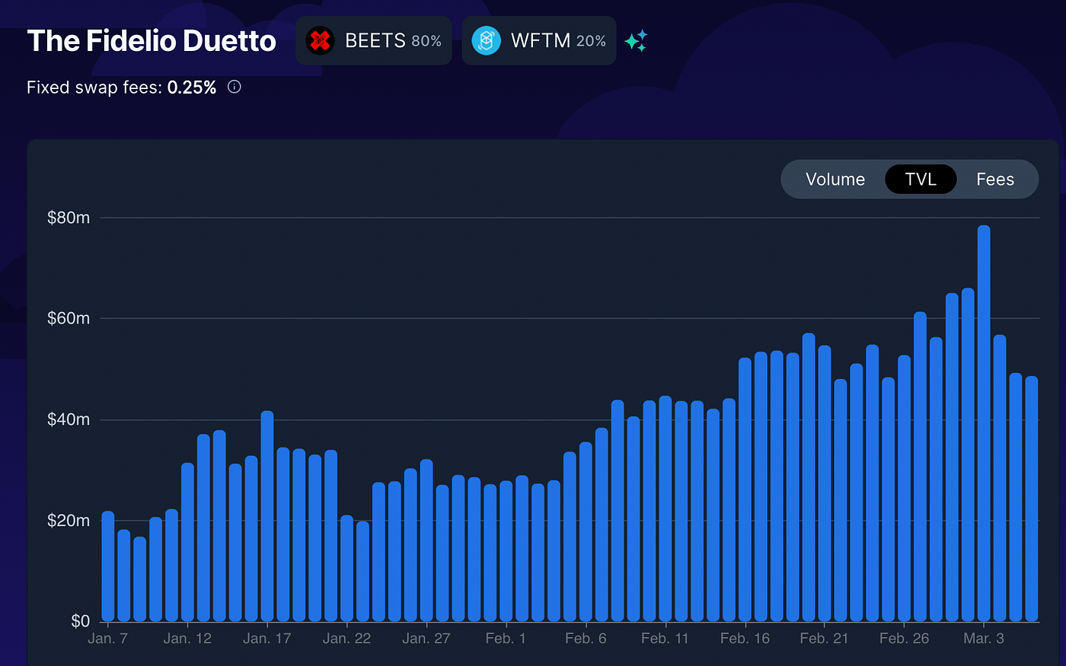Click the 0.25% swap fee value

coord(192,88)
